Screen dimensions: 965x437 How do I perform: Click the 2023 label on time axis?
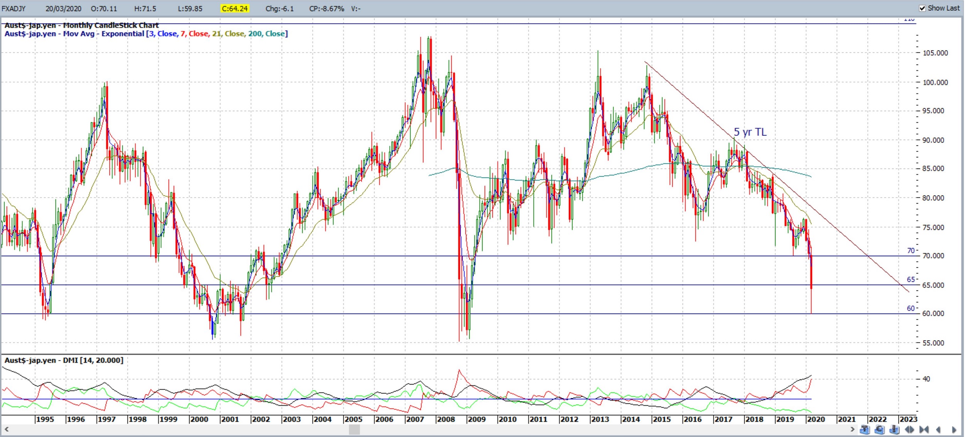[908, 419]
